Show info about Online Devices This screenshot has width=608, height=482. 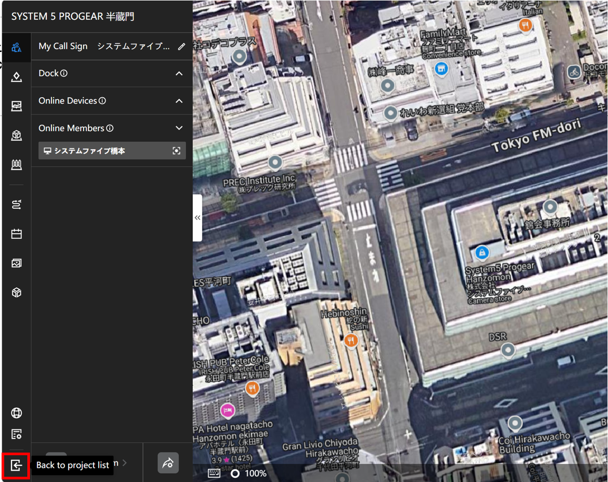click(x=102, y=101)
